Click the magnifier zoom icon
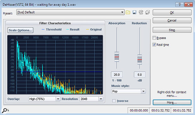The width and height of the screenshot is (195, 115). click(x=5, y=110)
